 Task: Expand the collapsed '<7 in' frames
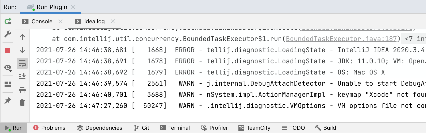(415, 39)
